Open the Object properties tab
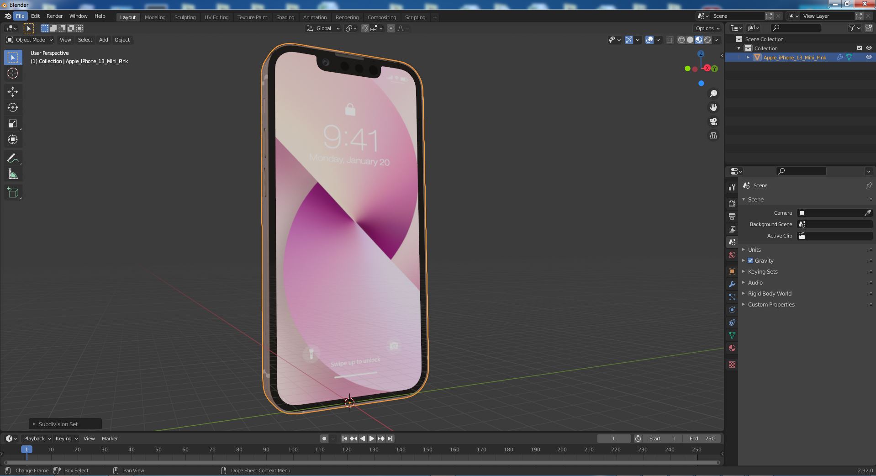Screen dimensions: 876x476 (x=732, y=271)
